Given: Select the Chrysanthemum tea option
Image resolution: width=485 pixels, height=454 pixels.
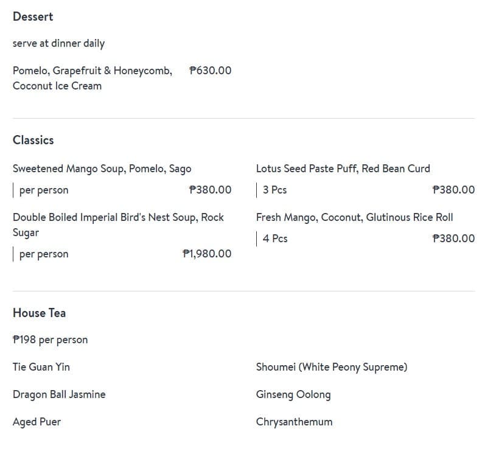Looking at the screenshot, I should [294, 422].
